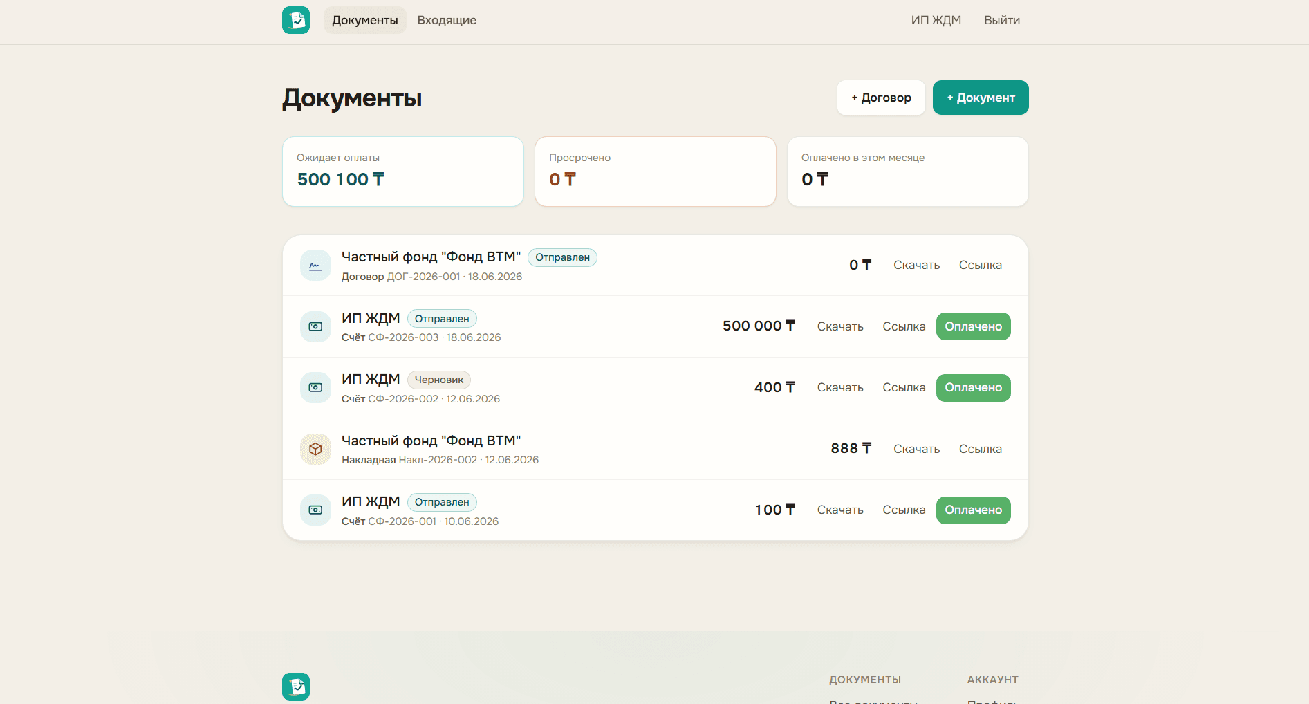Click the Документы page heading
Viewport: 1309px width, 704px height.
tap(352, 98)
